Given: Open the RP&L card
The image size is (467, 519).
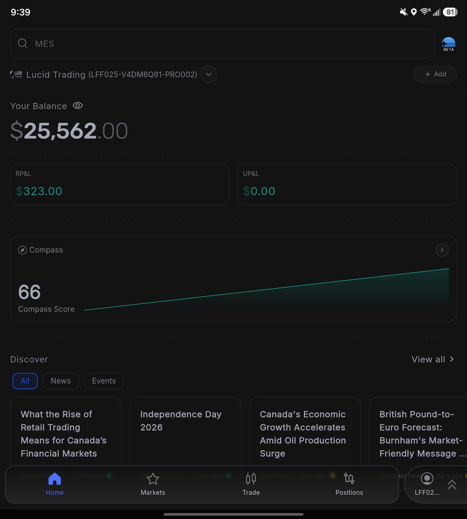Looking at the screenshot, I should point(120,184).
